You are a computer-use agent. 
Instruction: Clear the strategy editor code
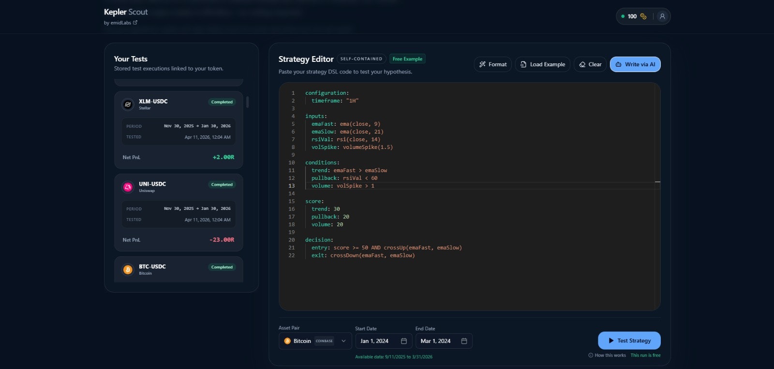pyautogui.click(x=590, y=64)
